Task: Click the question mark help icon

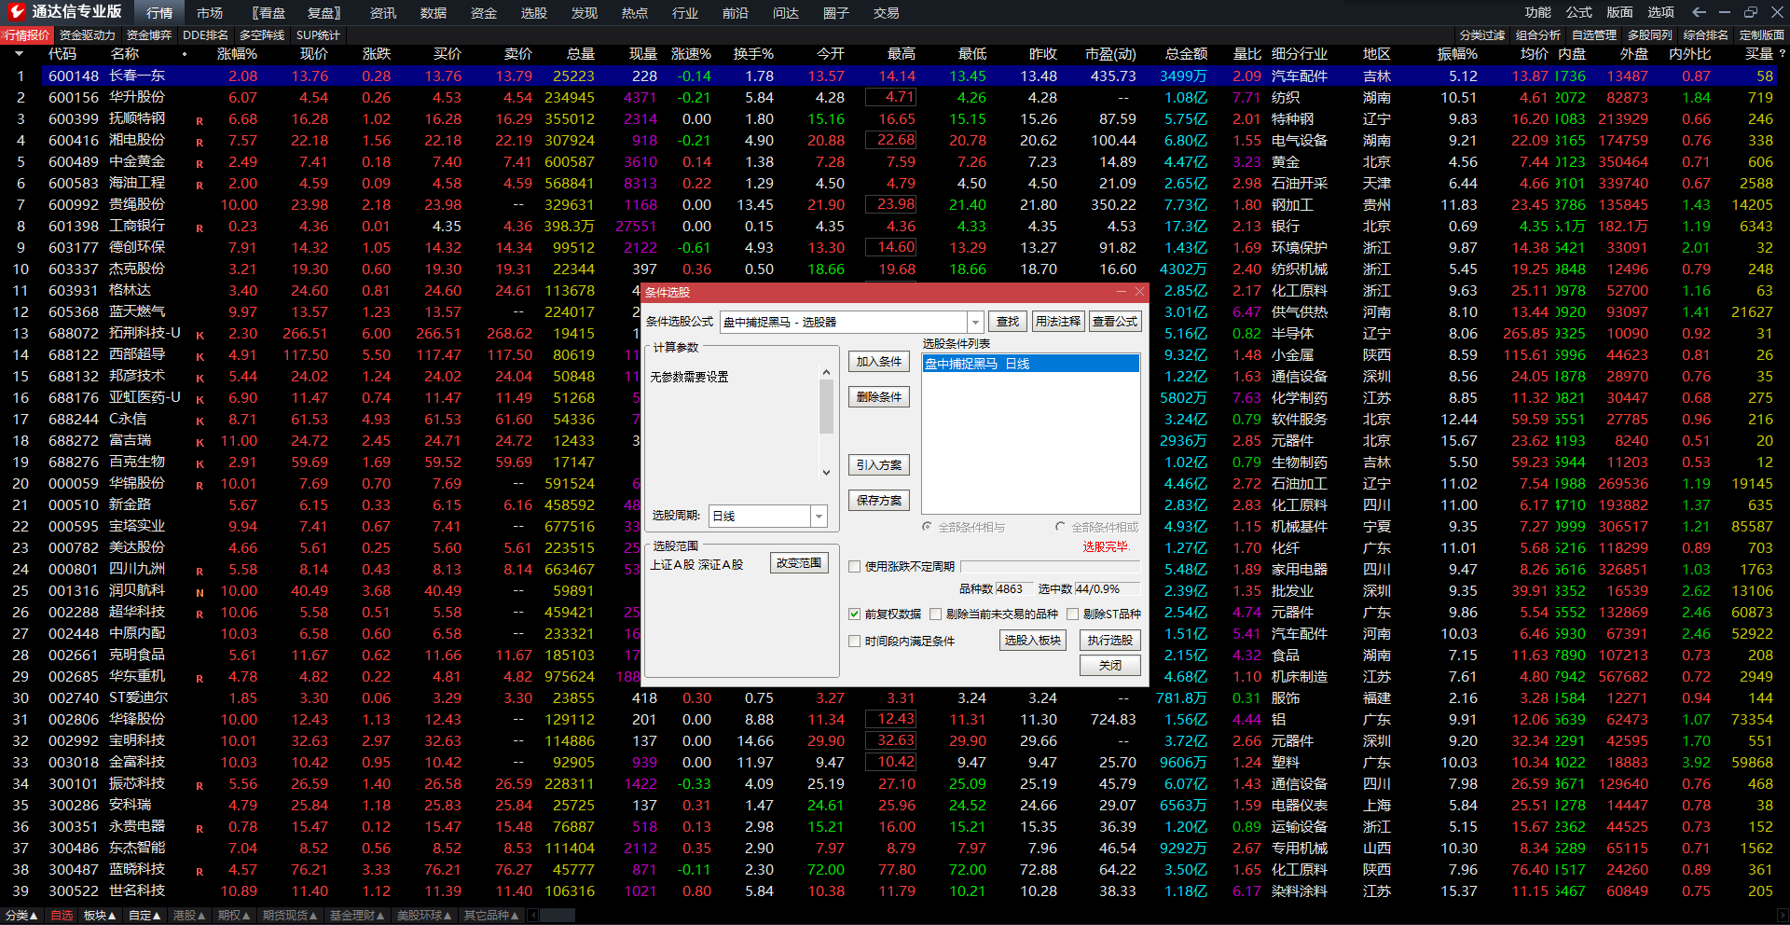Action: (1782, 54)
